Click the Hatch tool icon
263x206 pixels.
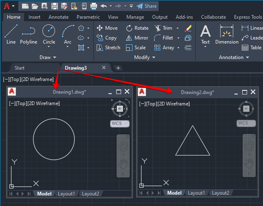pos(81,48)
